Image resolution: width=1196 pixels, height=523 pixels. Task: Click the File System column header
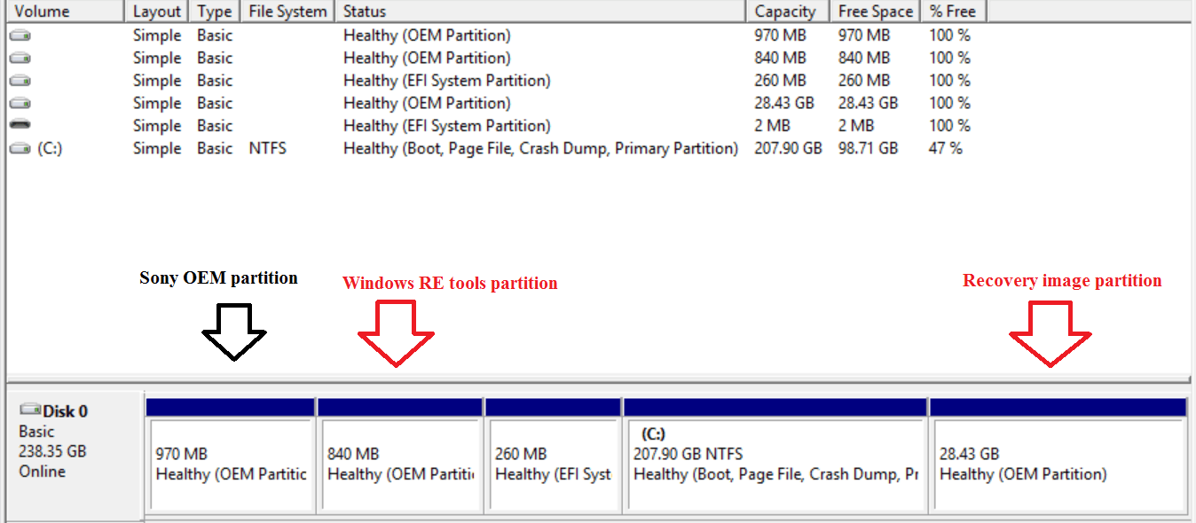coord(287,12)
